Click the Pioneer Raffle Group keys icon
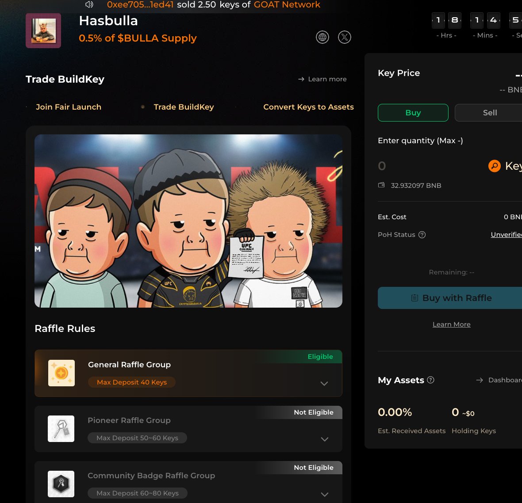Screen dimensions: 522x503 [x=61, y=428]
